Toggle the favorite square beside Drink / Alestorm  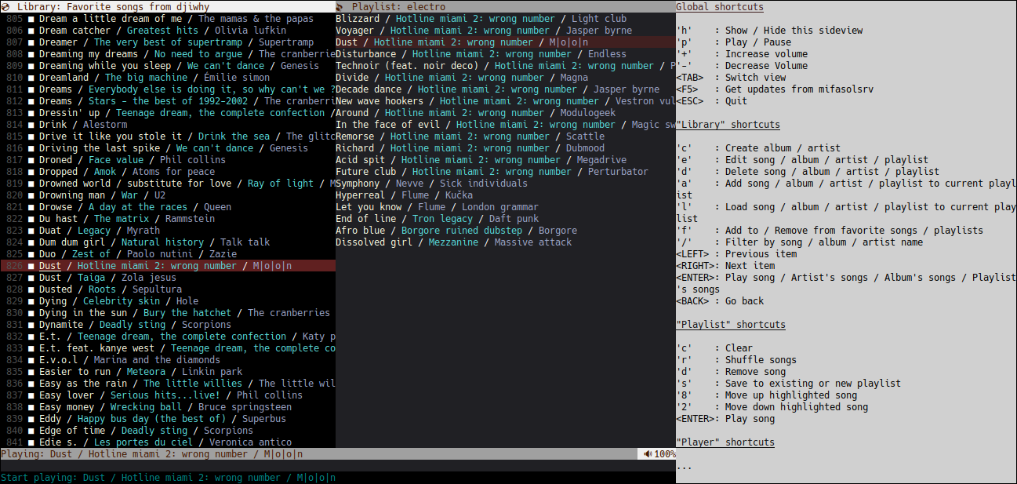[31, 125]
